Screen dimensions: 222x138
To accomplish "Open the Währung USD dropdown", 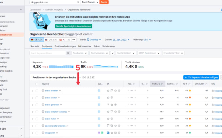I will point(147,40).
